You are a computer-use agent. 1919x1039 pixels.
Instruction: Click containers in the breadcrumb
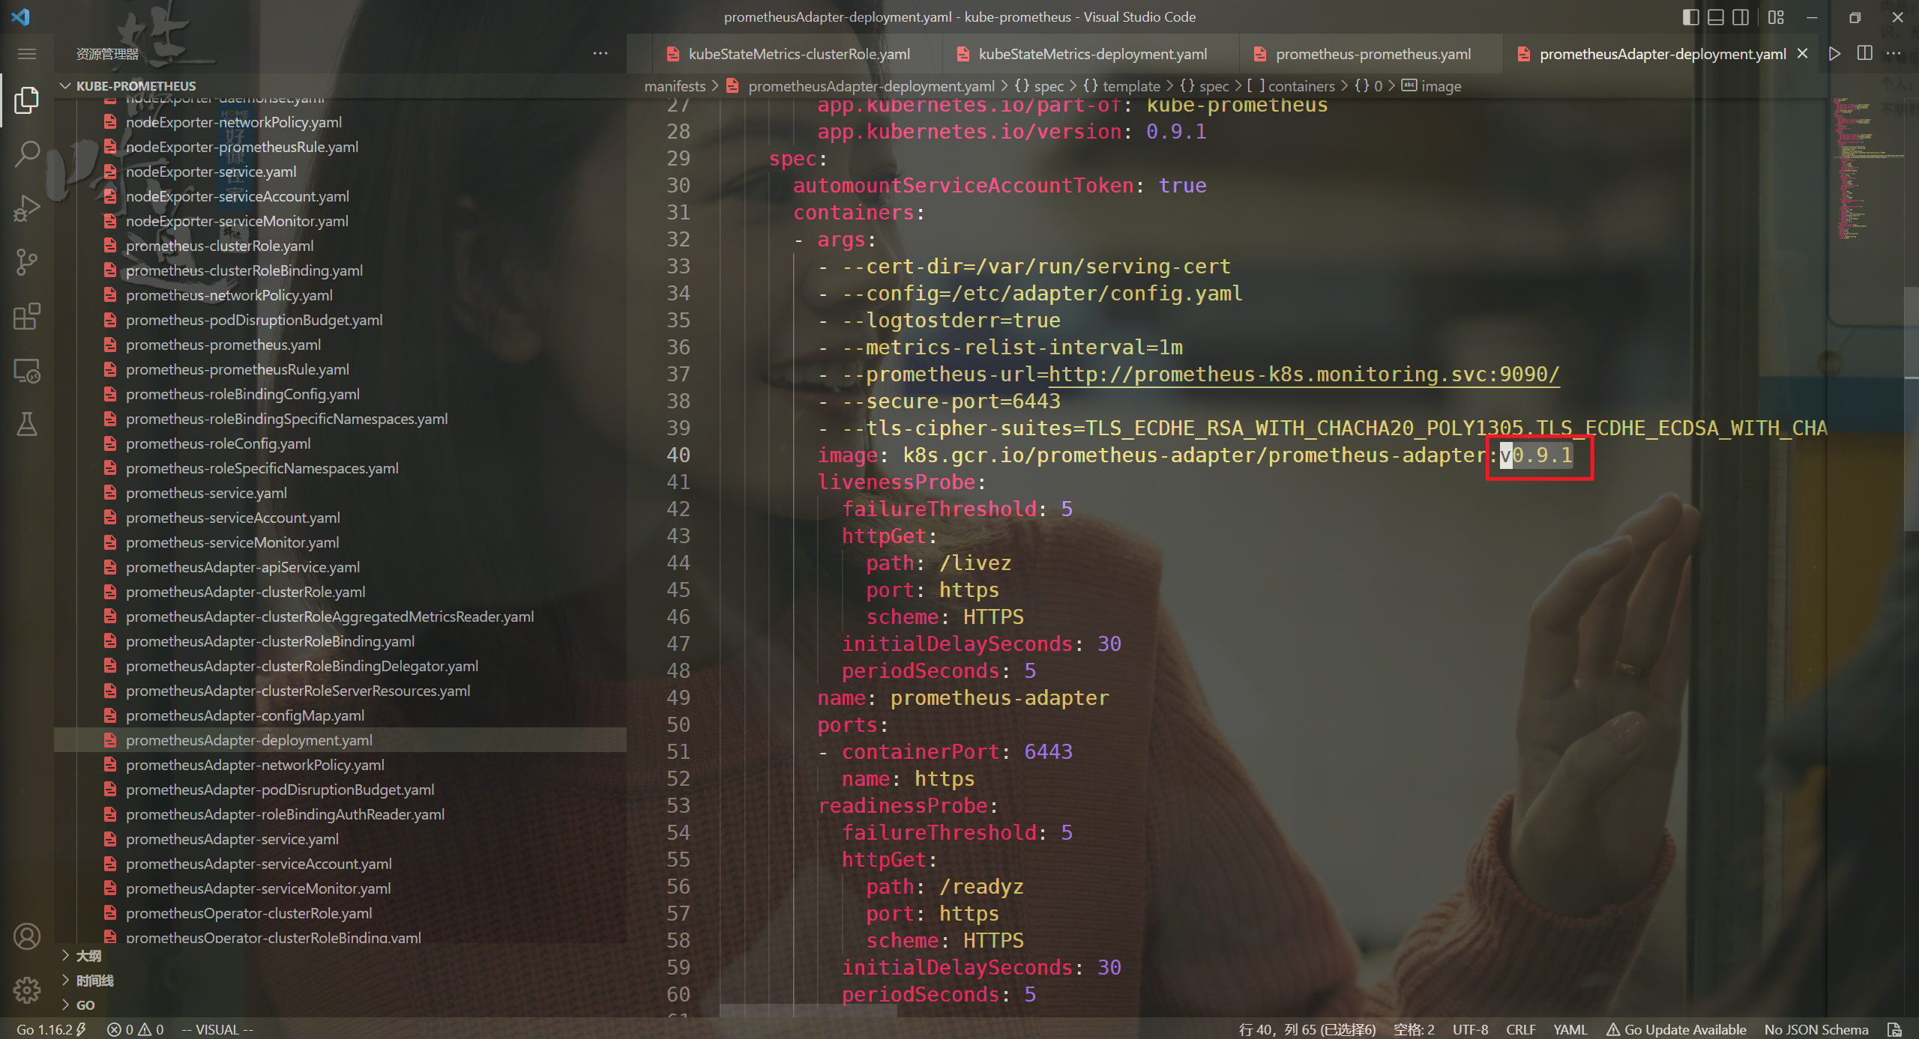coord(1301,86)
